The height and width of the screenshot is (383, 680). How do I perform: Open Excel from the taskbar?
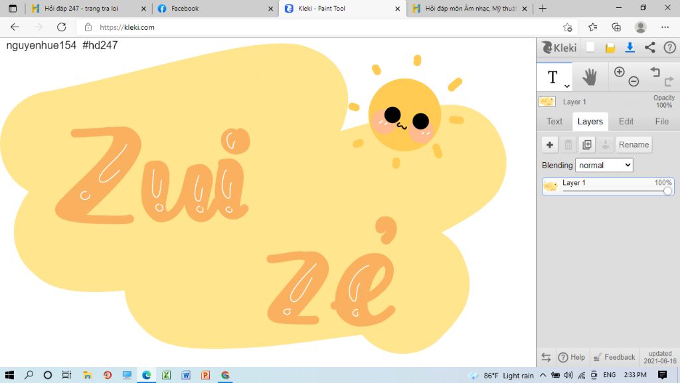[166, 375]
